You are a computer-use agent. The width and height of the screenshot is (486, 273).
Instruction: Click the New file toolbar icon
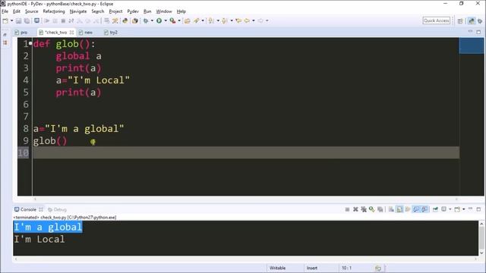(5, 20)
